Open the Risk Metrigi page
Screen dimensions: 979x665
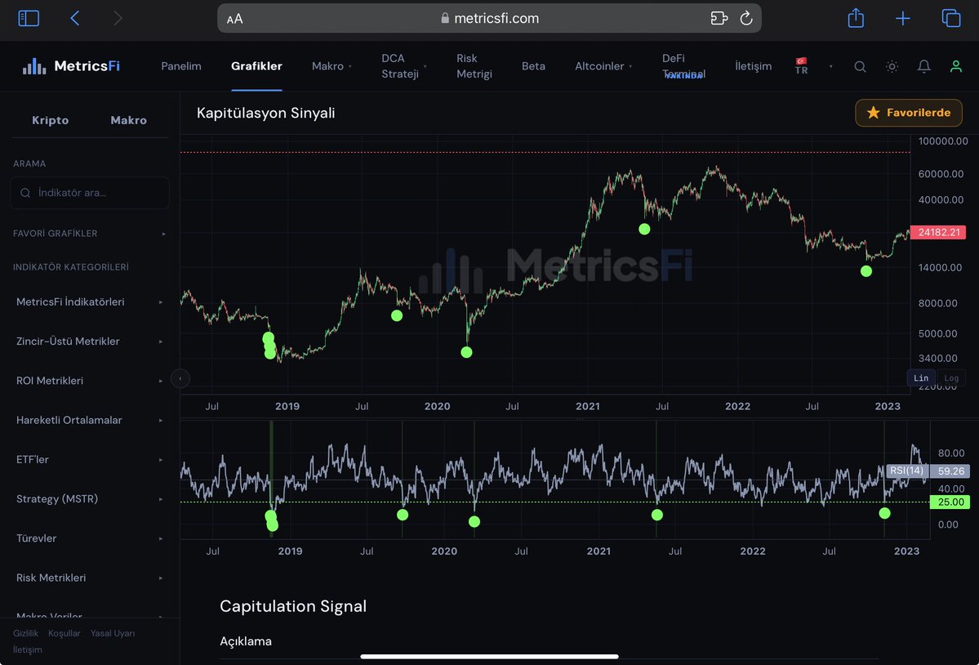pos(474,66)
